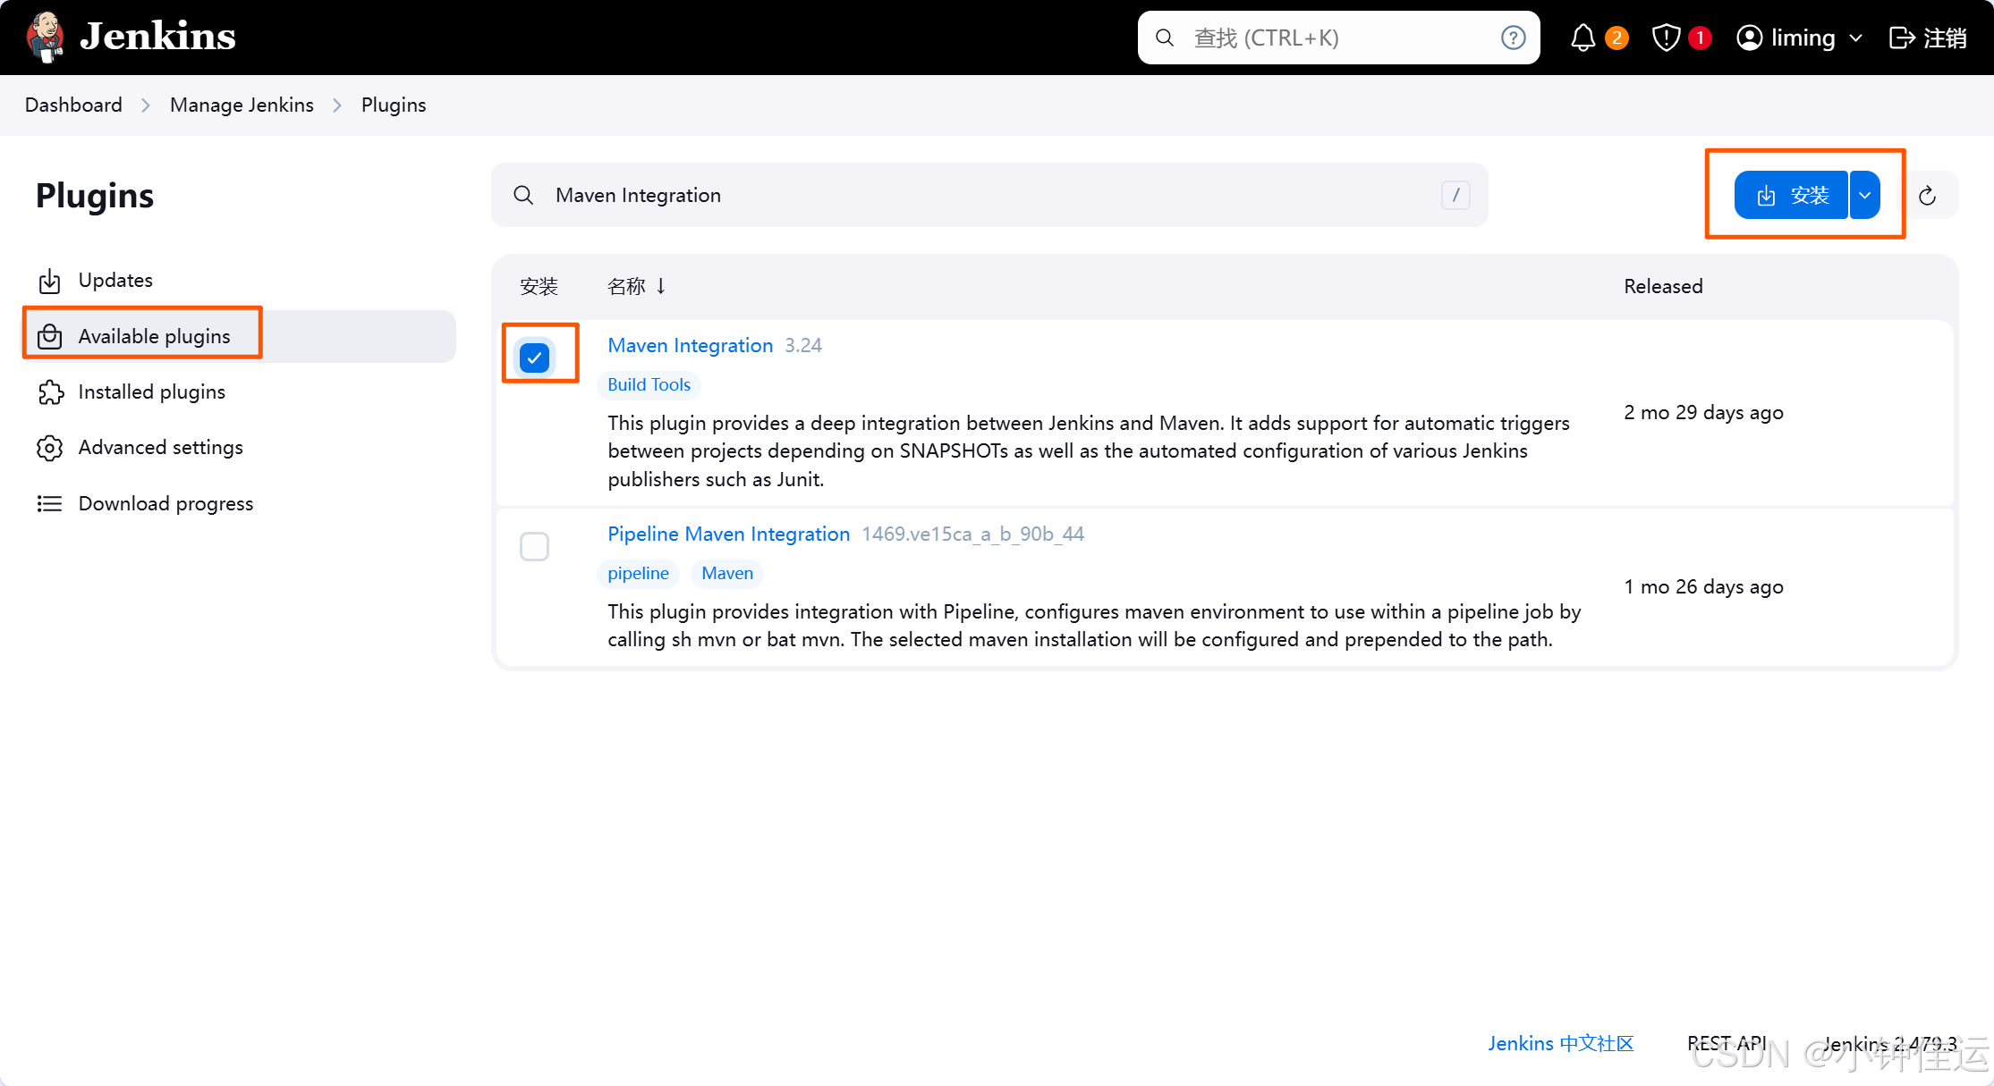Click the Updates download icon

[x=50, y=281]
